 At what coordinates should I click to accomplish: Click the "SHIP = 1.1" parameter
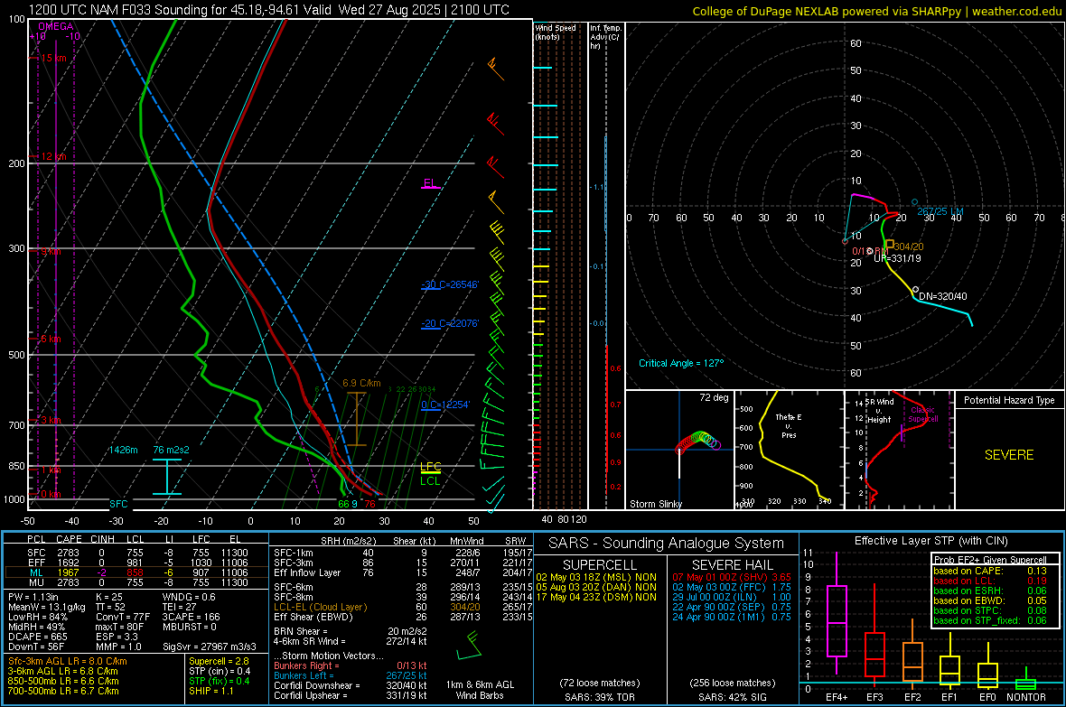click(x=211, y=691)
